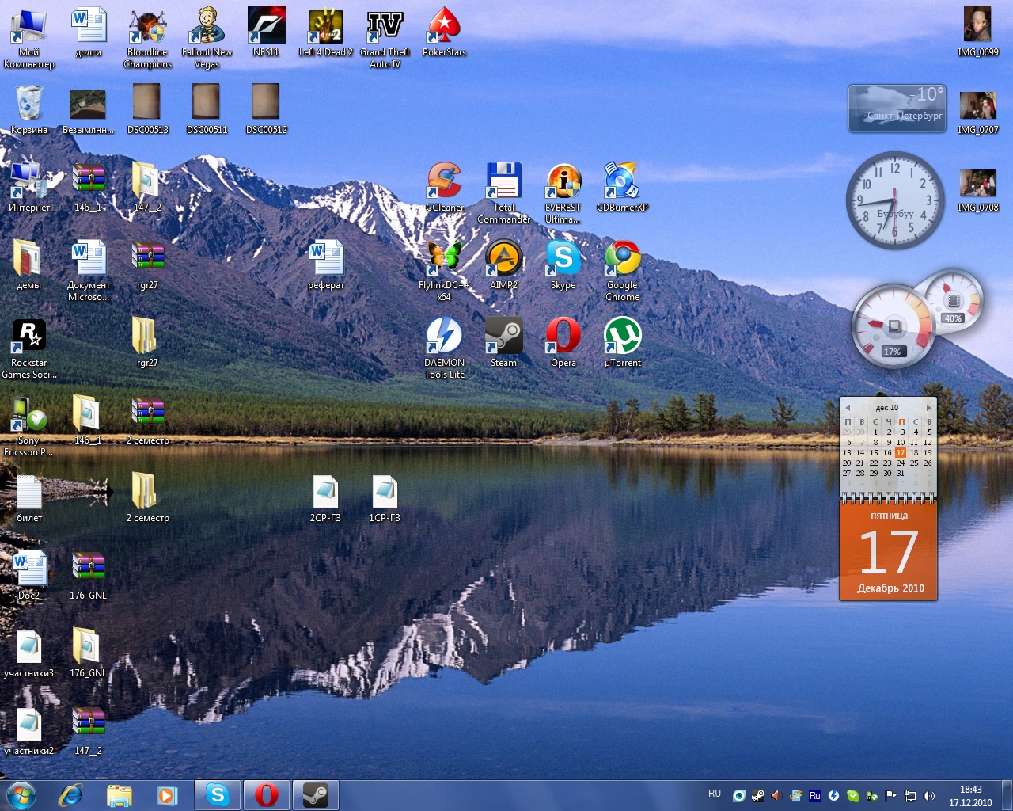Viewport: 1013px width, 811px height.
Task: Go to previous month in calendar gadget
Action: [848, 408]
